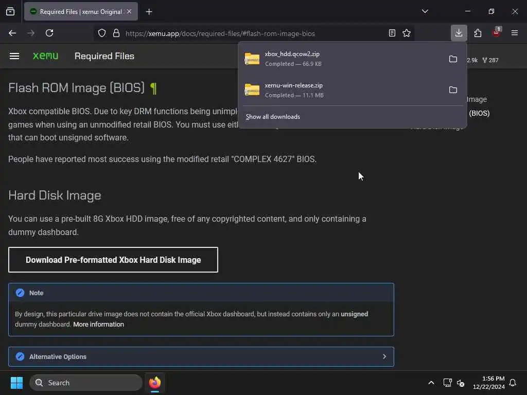This screenshot has height=395, width=527.
Task: Click the xemu logo
Action: 45,56
